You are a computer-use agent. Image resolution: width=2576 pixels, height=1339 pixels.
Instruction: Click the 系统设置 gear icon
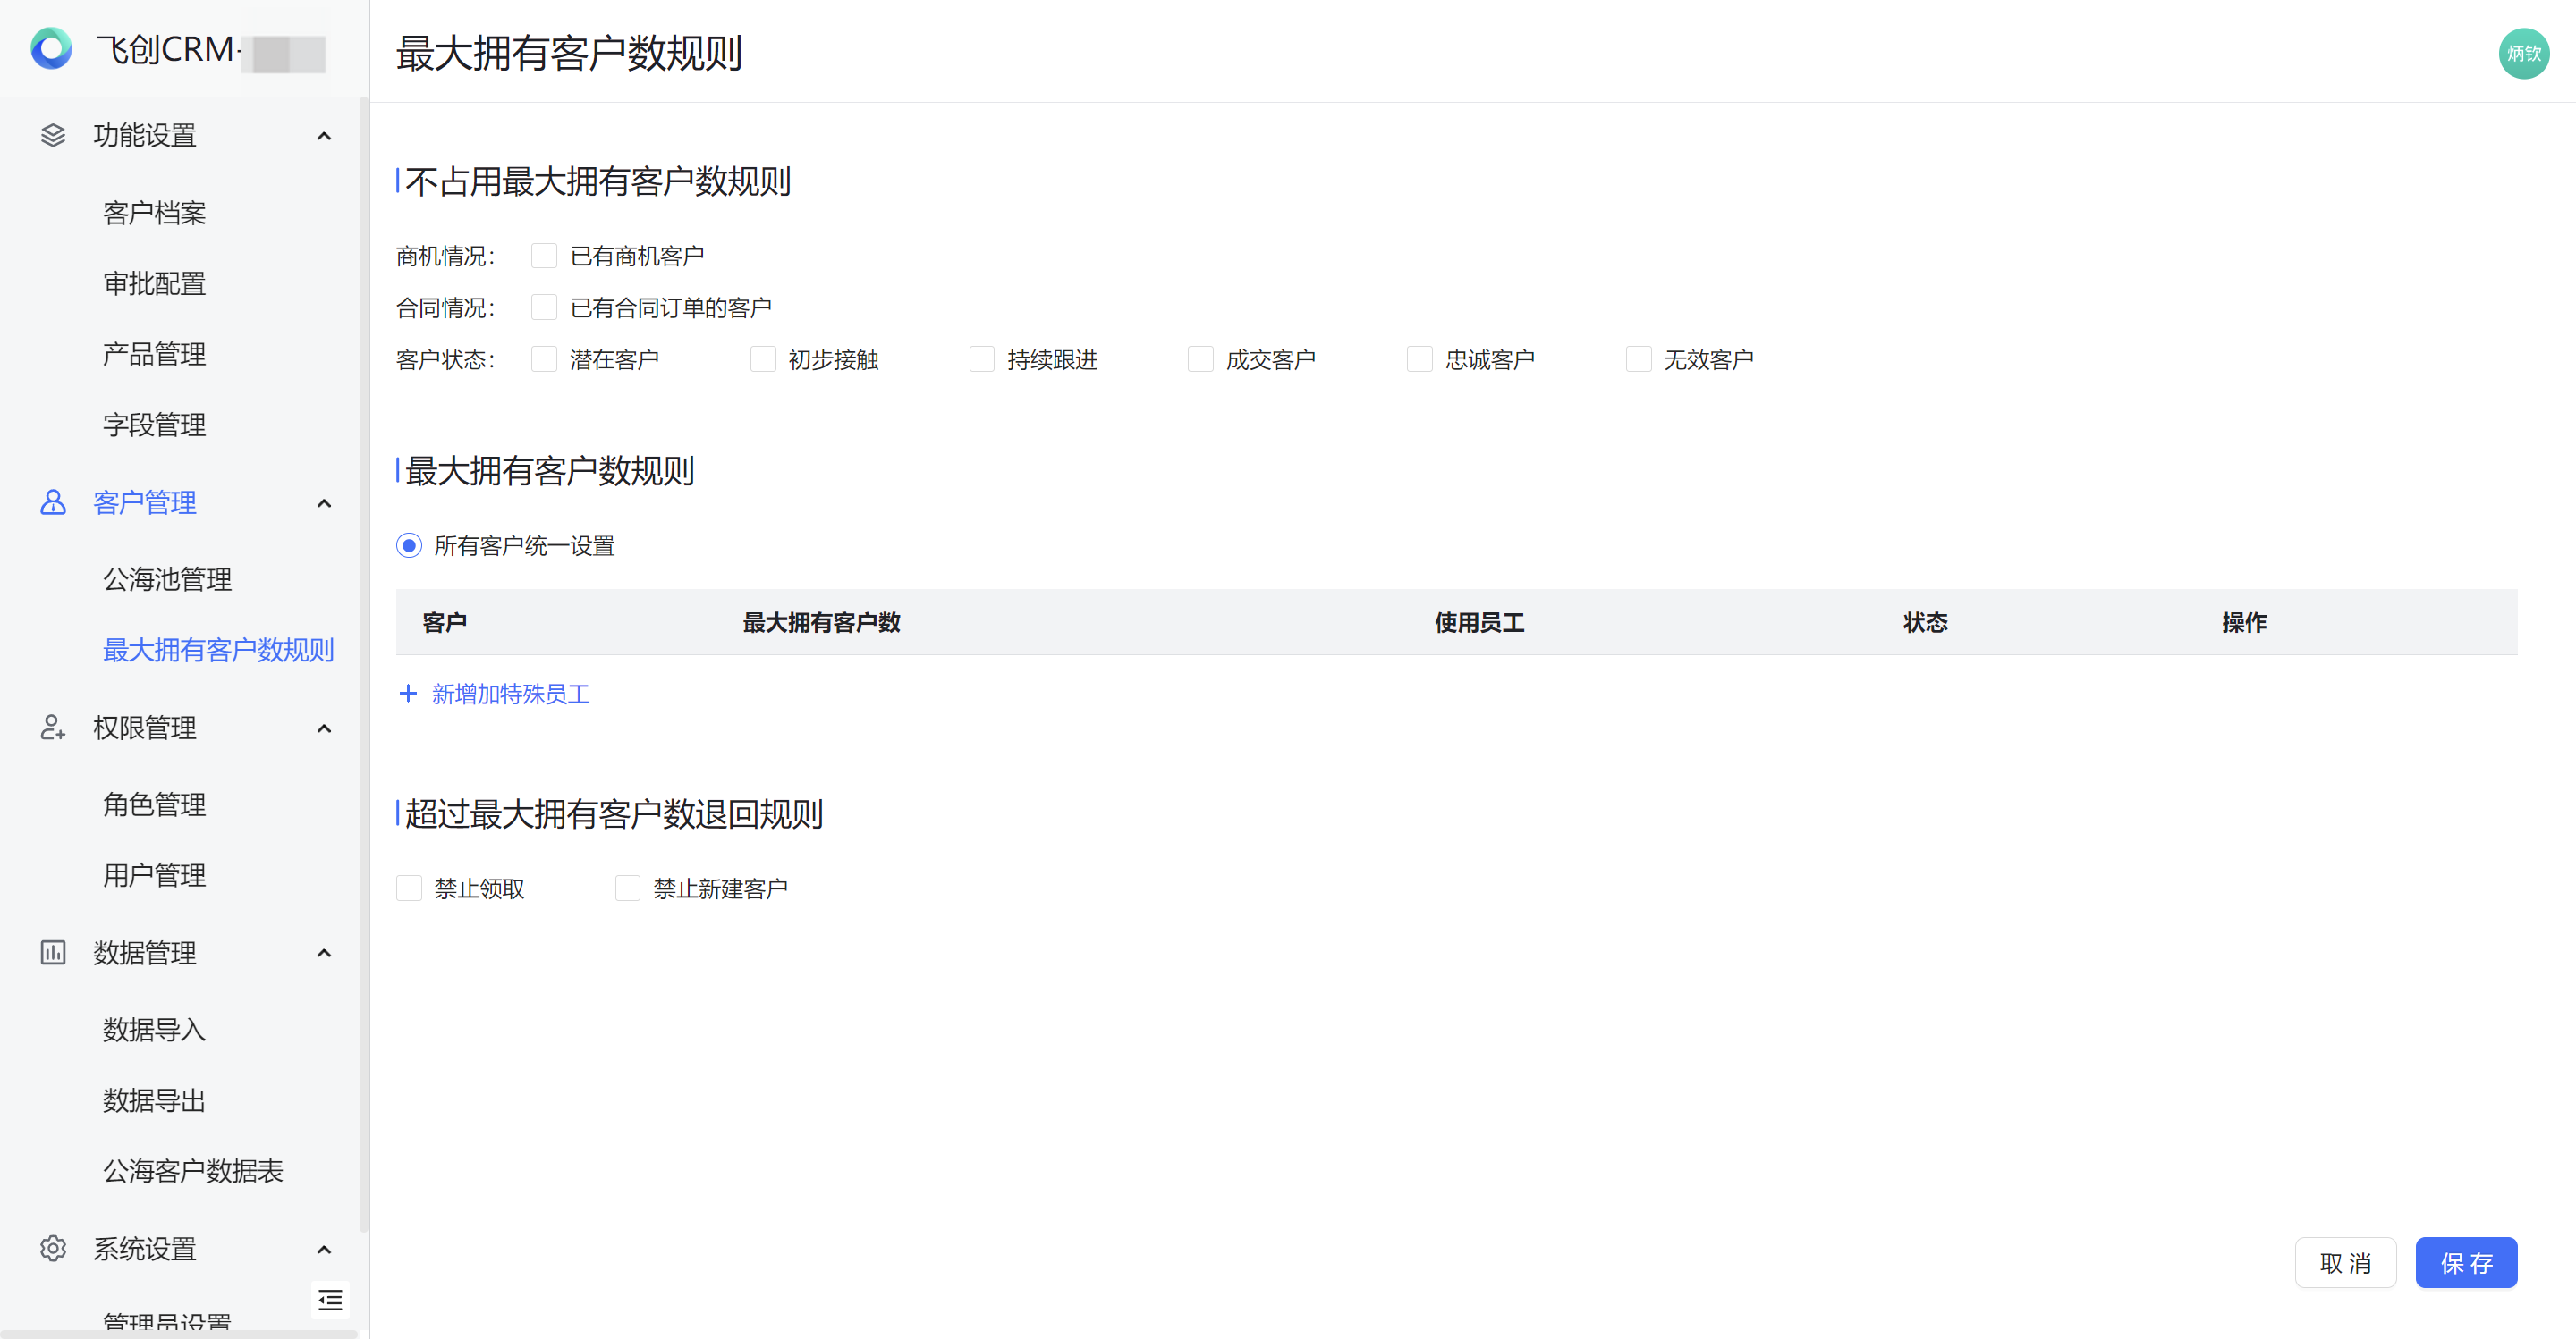point(53,1248)
